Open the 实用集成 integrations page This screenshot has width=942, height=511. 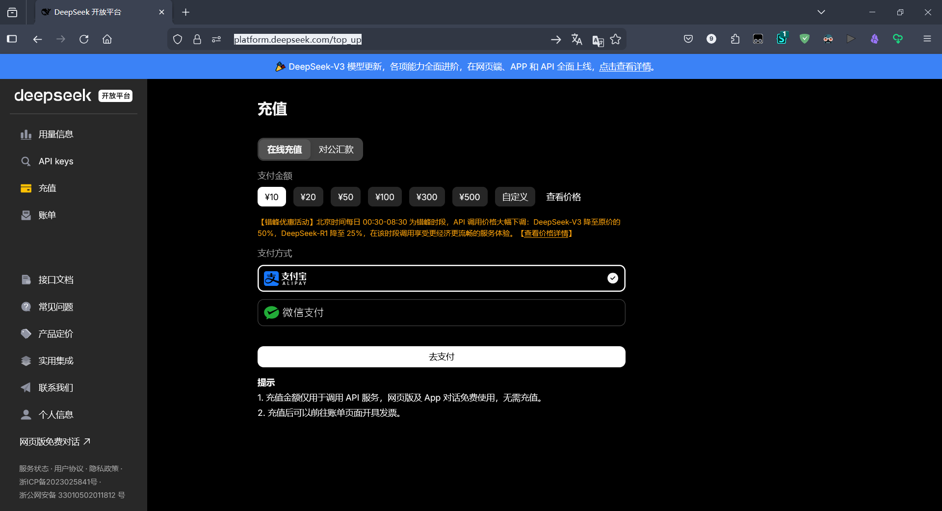[x=56, y=360]
